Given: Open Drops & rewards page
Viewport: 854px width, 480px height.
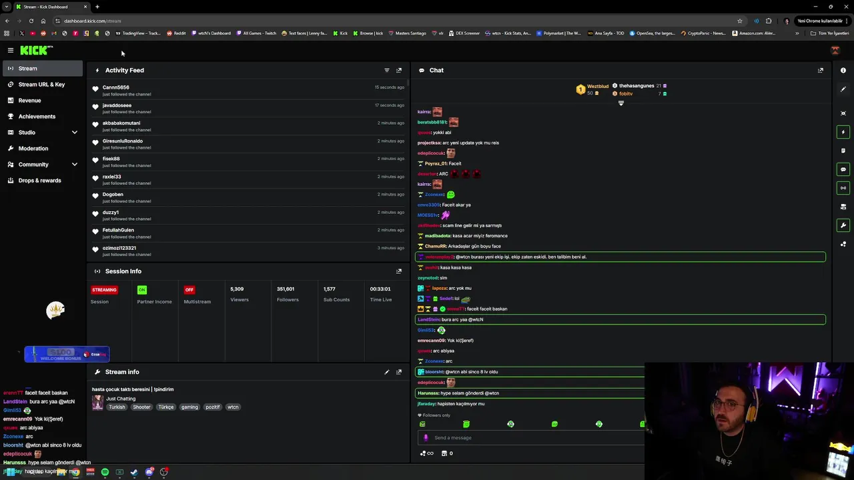Looking at the screenshot, I should [43, 181].
